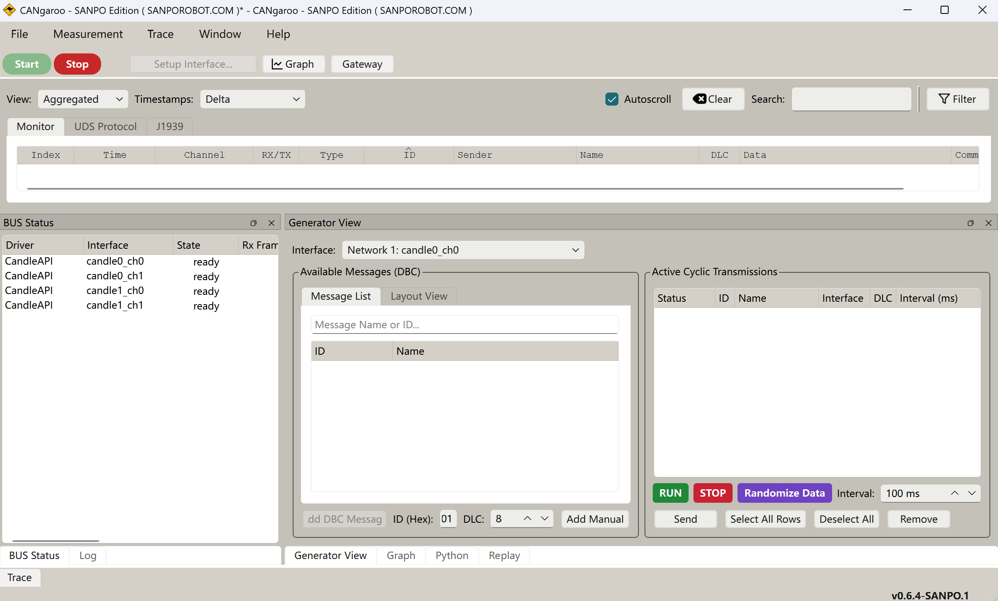
Task: Click the ID (Hex) input field
Action: 448,519
